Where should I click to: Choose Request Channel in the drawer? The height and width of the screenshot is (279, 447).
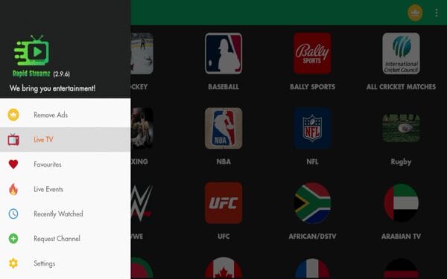point(66,239)
